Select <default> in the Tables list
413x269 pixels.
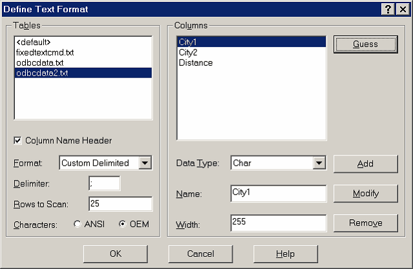click(x=33, y=41)
